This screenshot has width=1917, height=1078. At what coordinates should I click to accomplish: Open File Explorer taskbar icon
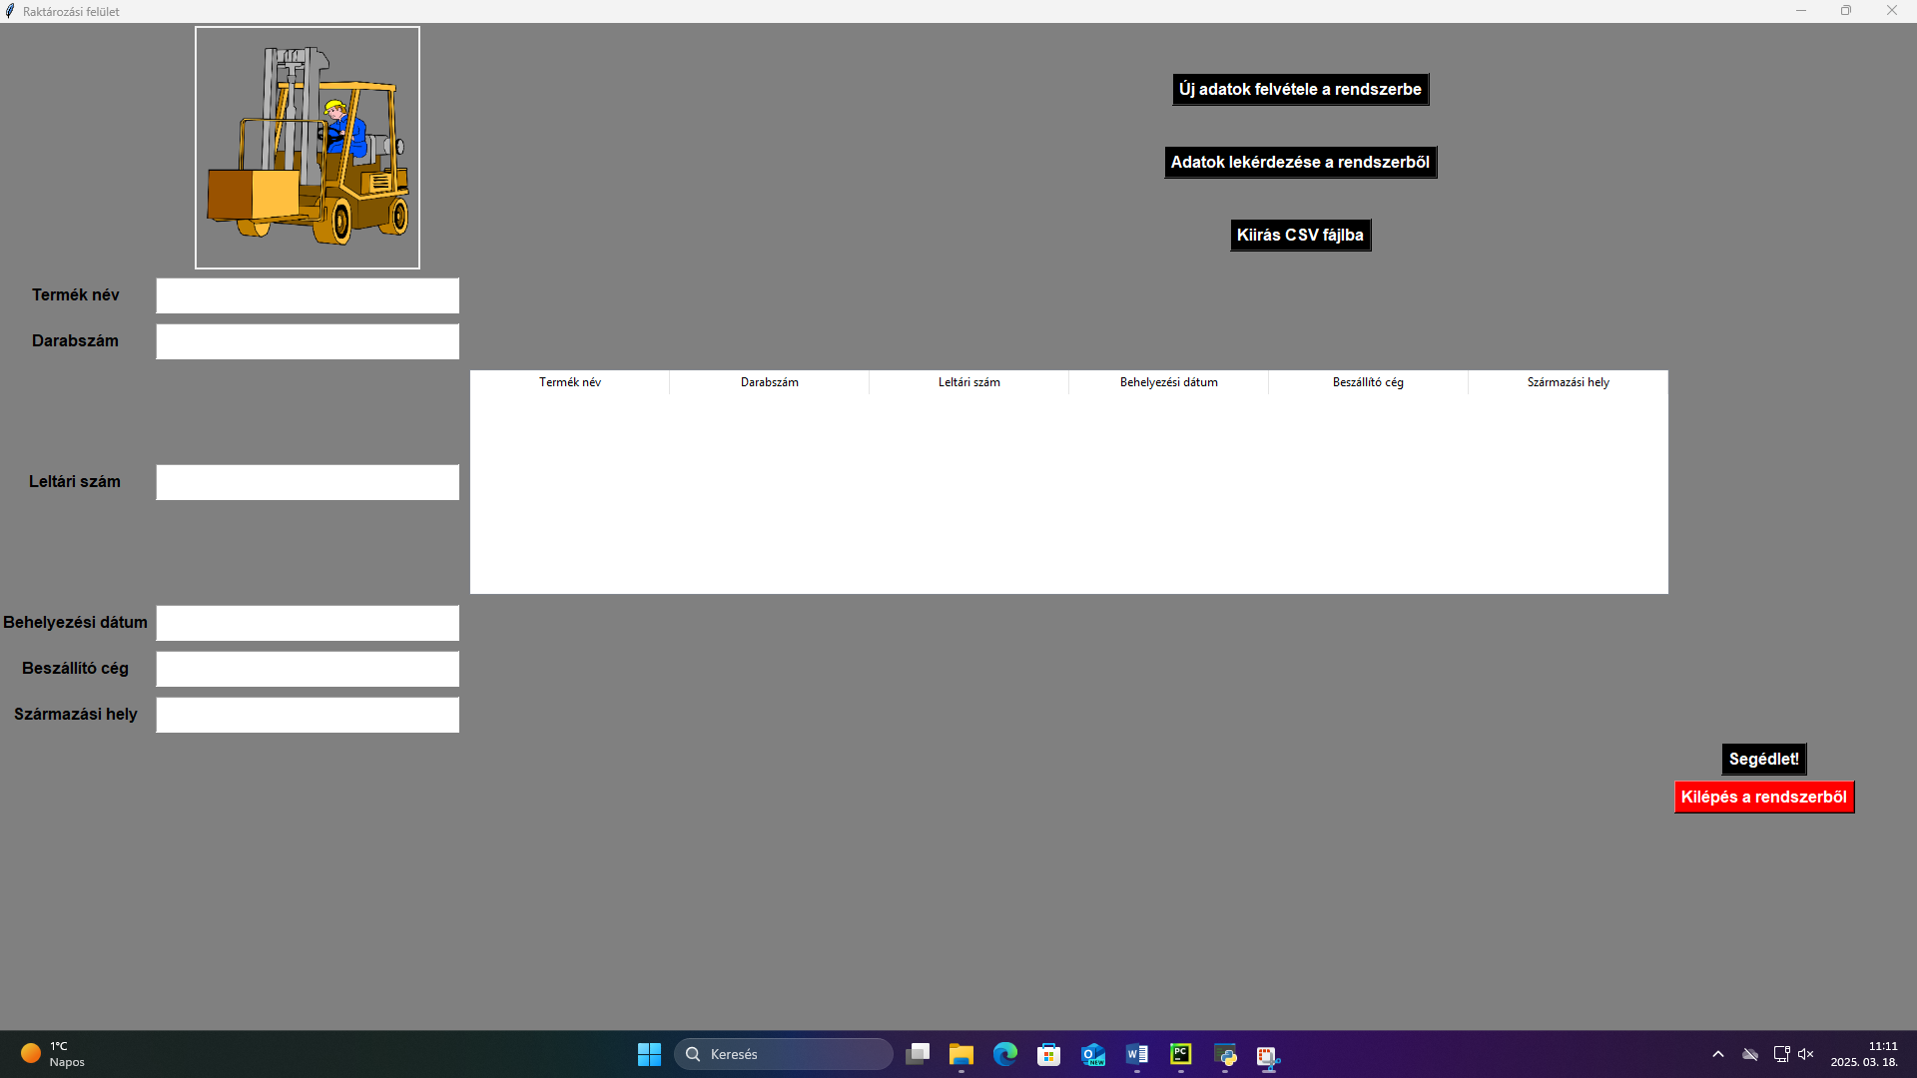click(x=961, y=1054)
